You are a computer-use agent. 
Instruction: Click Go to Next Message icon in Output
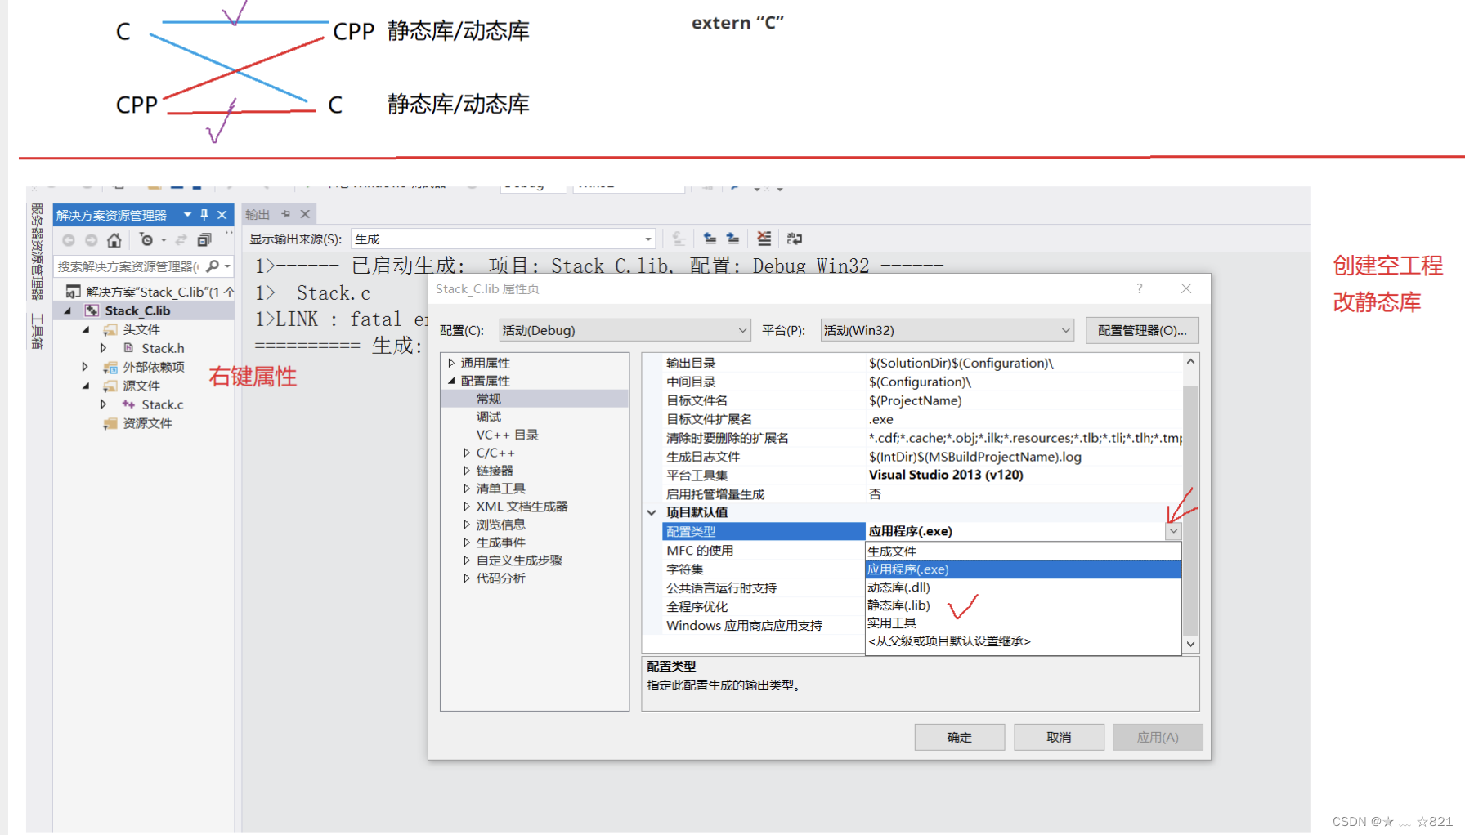[732, 239]
